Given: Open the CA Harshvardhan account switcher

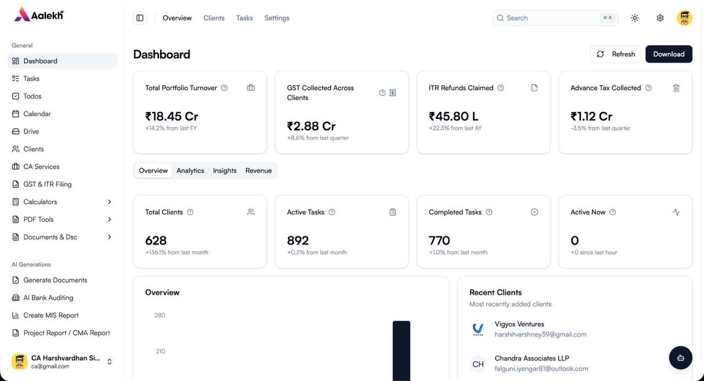Looking at the screenshot, I should pyautogui.click(x=109, y=362).
